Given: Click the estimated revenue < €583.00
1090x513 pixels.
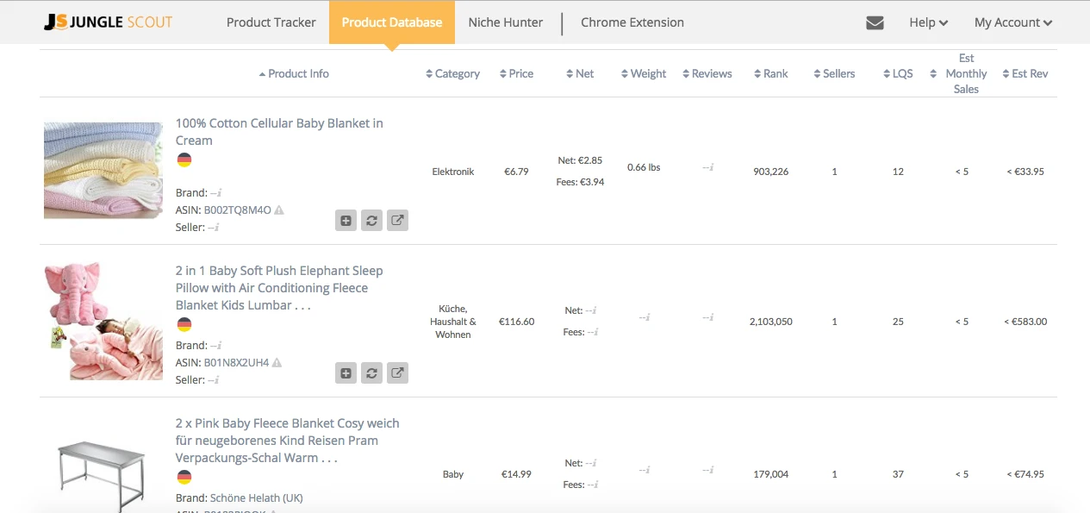Looking at the screenshot, I should pos(1025,322).
